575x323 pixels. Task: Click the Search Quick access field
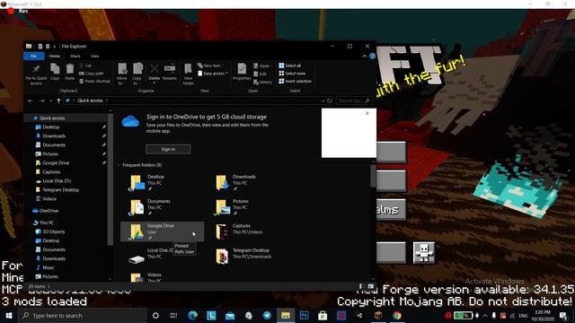coord(353,100)
